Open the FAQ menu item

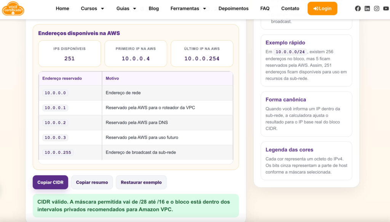pyautogui.click(x=265, y=8)
